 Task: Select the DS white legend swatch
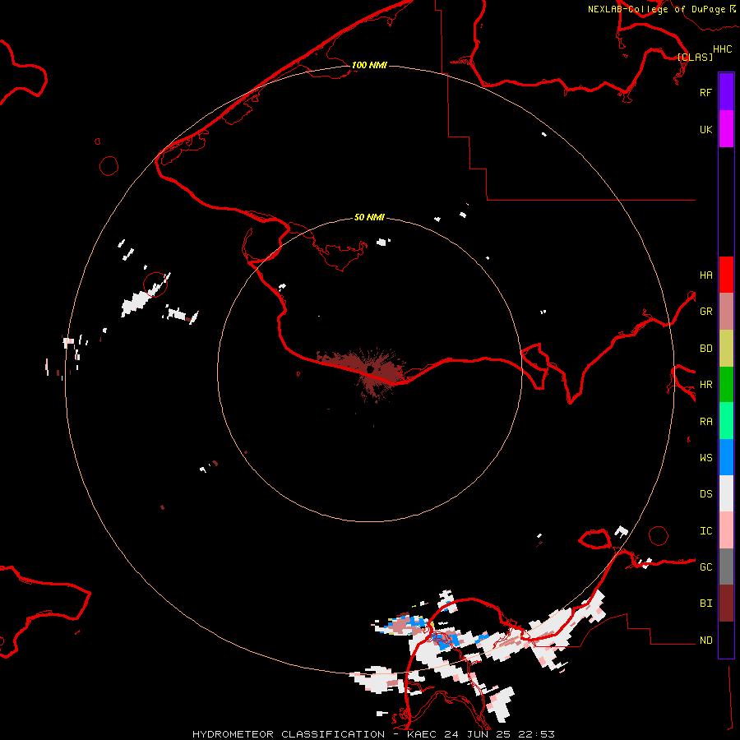(726, 493)
